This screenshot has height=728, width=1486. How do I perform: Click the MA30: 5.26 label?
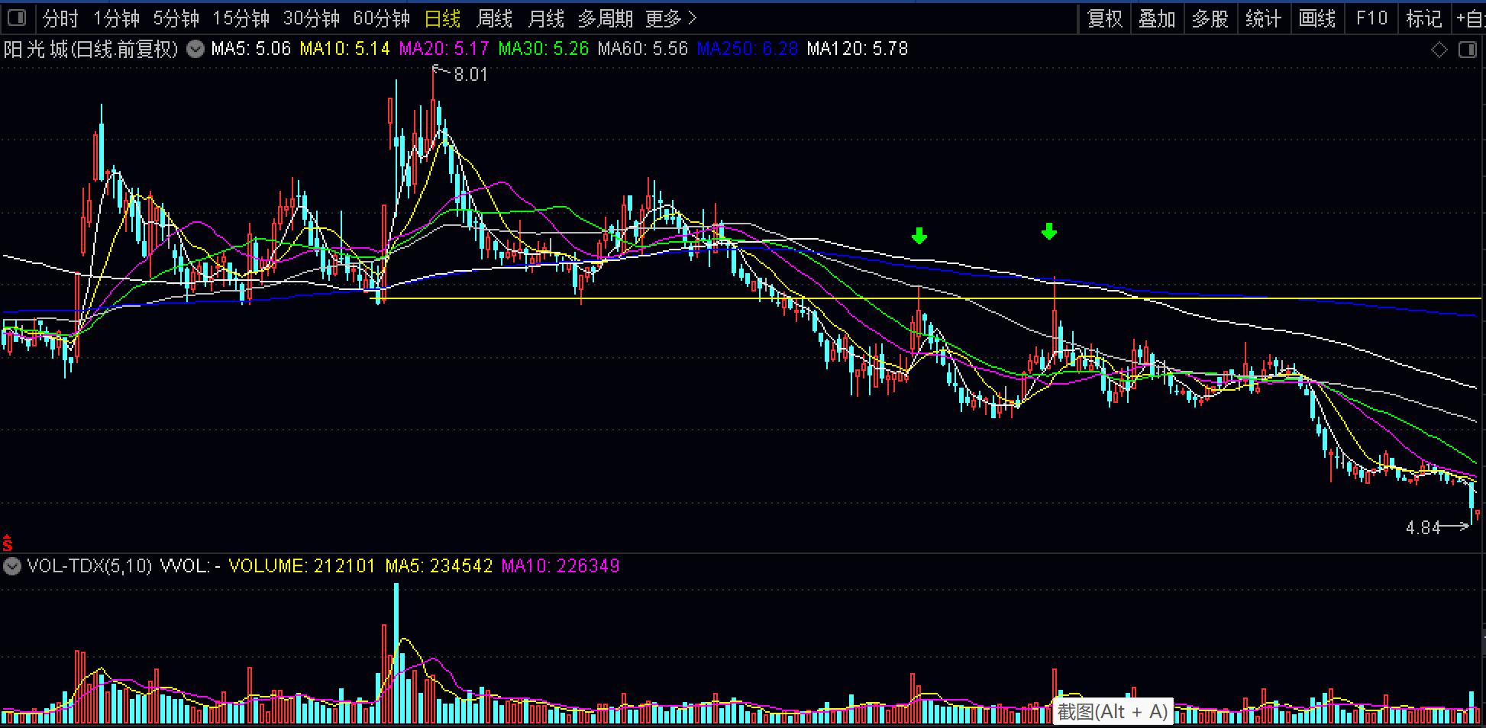544,49
